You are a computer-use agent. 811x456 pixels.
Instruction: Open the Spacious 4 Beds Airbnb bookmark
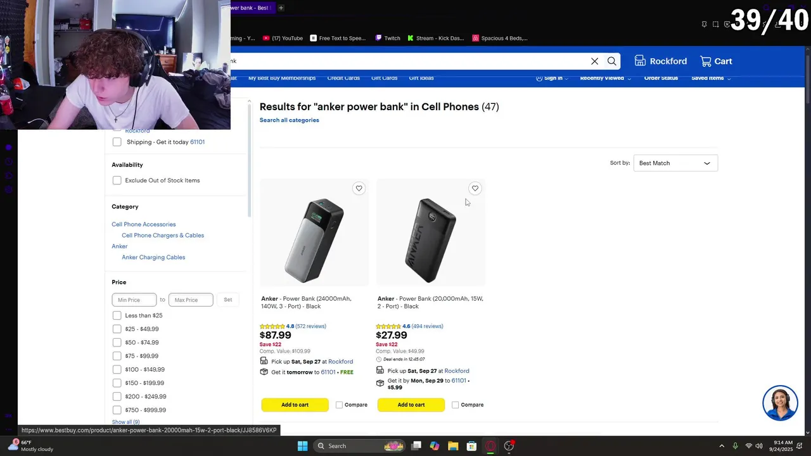point(501,38)
